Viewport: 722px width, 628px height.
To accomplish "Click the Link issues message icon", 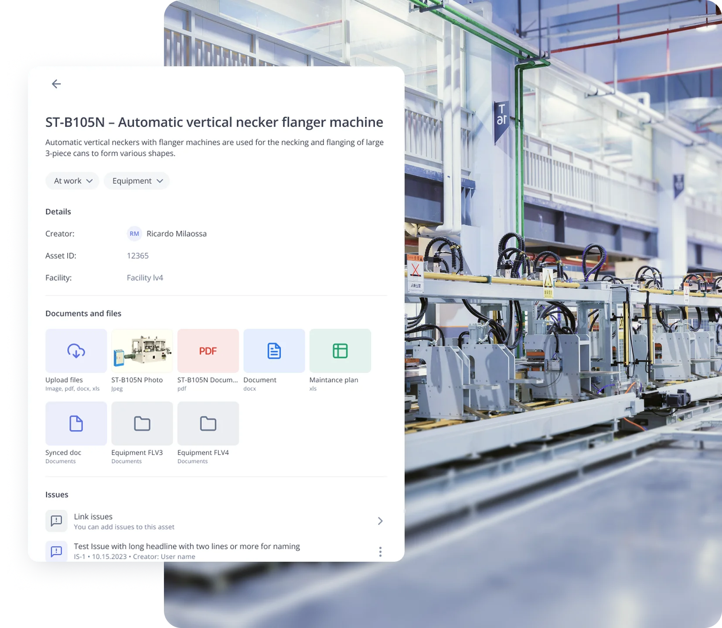I will [56, 521].
